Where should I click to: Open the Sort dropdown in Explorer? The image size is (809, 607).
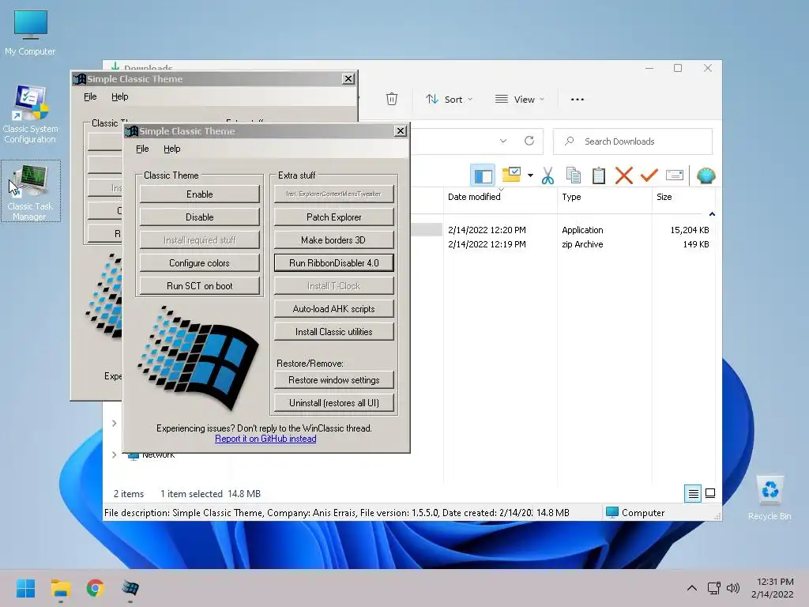tap(449, 99)
